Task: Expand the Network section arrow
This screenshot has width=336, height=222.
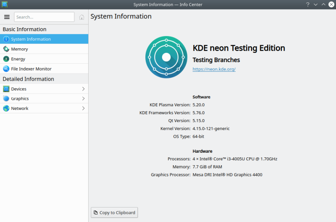Action: click(x=83, y=108)
